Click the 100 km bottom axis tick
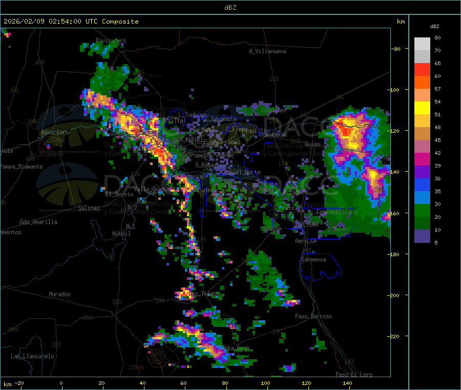Screen dimensions: 461x390 pyautogui.click(x=265, y=383)
